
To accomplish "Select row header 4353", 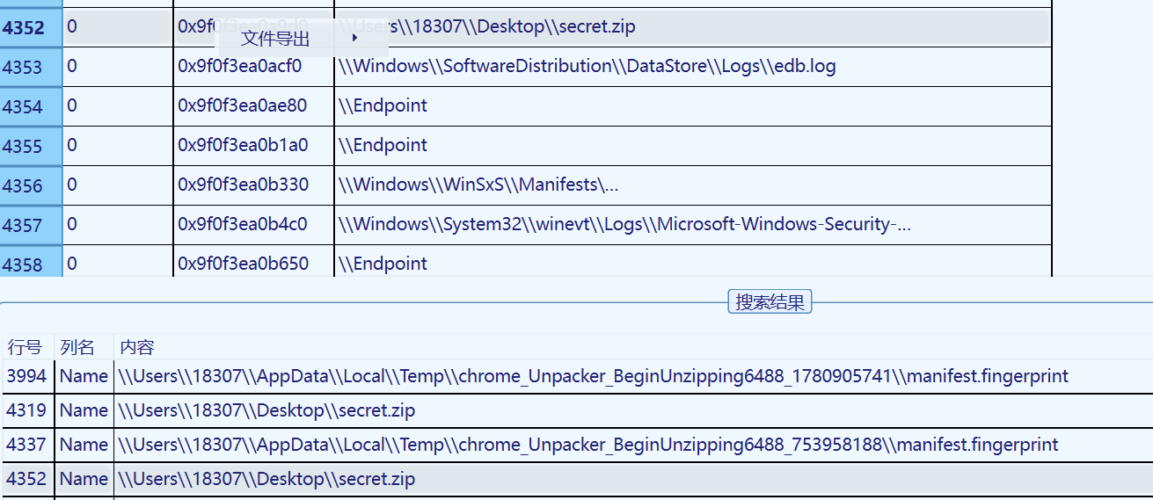I will click(x=31, y=67).
